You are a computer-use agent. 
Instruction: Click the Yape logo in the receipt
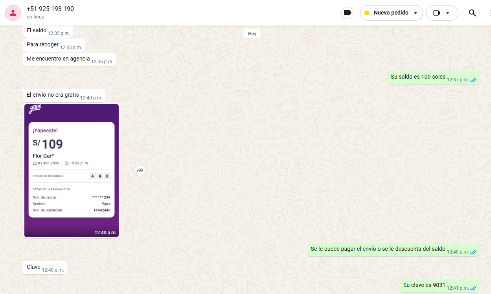tap(35, 110)
